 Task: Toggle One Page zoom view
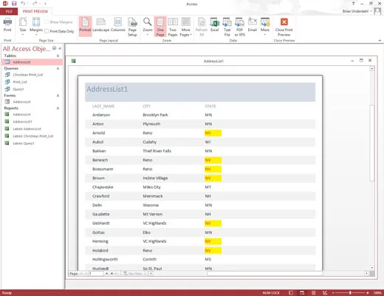coord(160,27)
